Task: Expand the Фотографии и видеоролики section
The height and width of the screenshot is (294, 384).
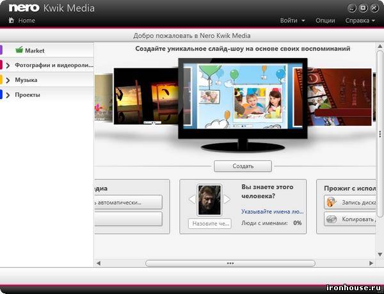Action: [8, 65]
